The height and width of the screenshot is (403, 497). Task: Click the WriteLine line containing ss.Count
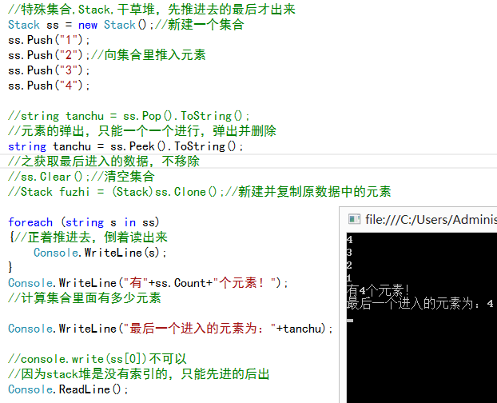(x=149, y=283)
